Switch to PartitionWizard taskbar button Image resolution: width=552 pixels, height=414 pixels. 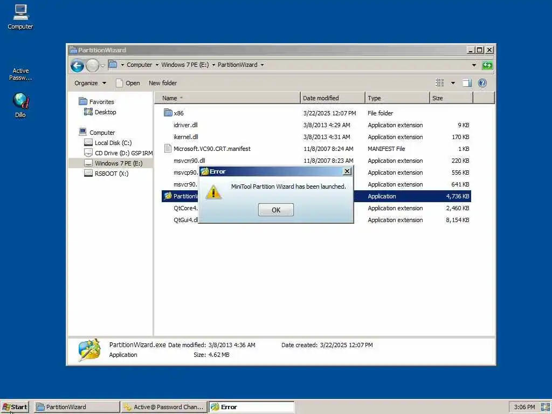77,407
